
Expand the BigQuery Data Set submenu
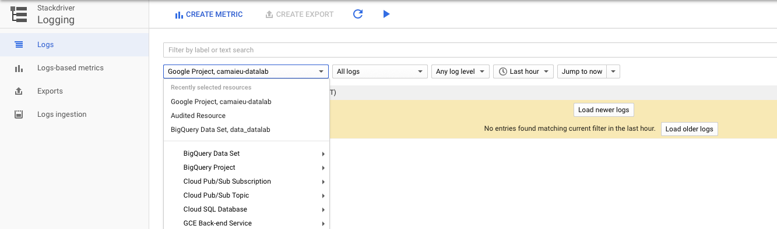(247, 153)
